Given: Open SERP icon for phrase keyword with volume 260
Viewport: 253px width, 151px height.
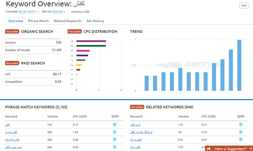Looking at the screenshot, I should tap(115, 147).
